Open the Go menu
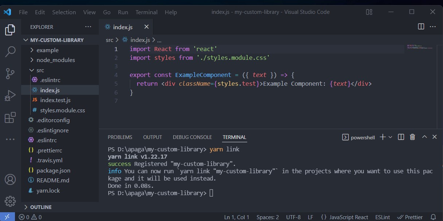The image size is (443, 221). tap(107, 12)
